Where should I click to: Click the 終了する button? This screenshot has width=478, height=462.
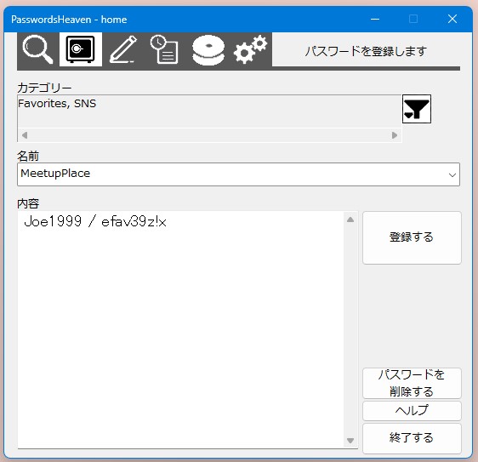pos(412,438)
